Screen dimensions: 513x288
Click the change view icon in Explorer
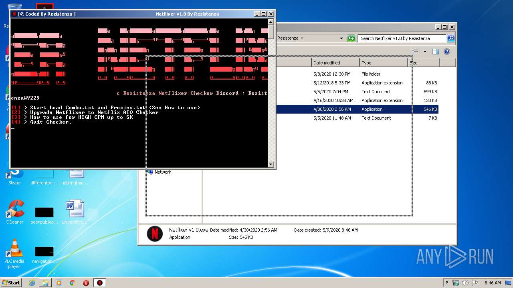coord(415,52)
